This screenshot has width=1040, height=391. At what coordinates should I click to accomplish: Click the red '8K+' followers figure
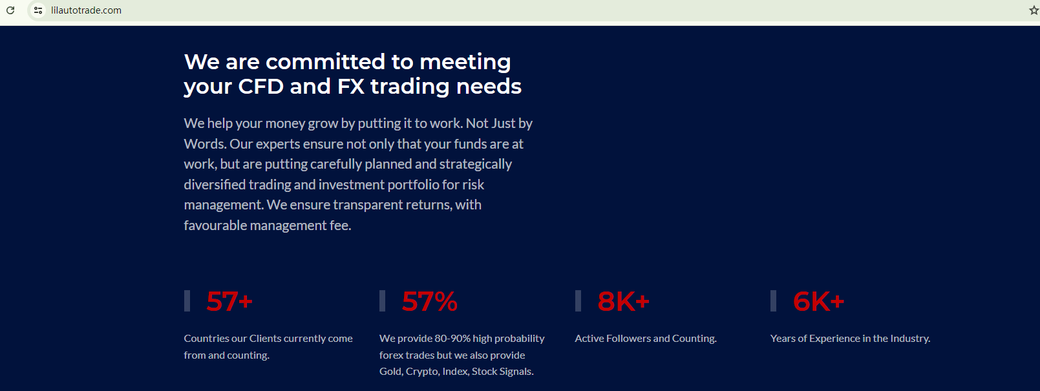(623, 302)
